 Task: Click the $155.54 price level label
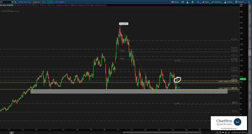coord(234,51)
